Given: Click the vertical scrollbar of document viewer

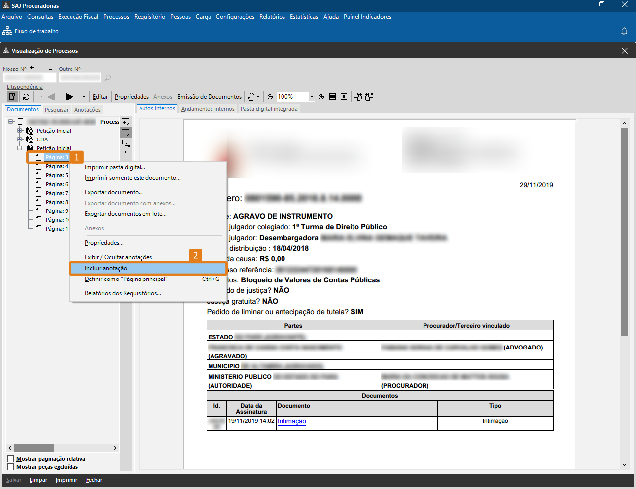Looking at the screenshot, I should (624, 248).
